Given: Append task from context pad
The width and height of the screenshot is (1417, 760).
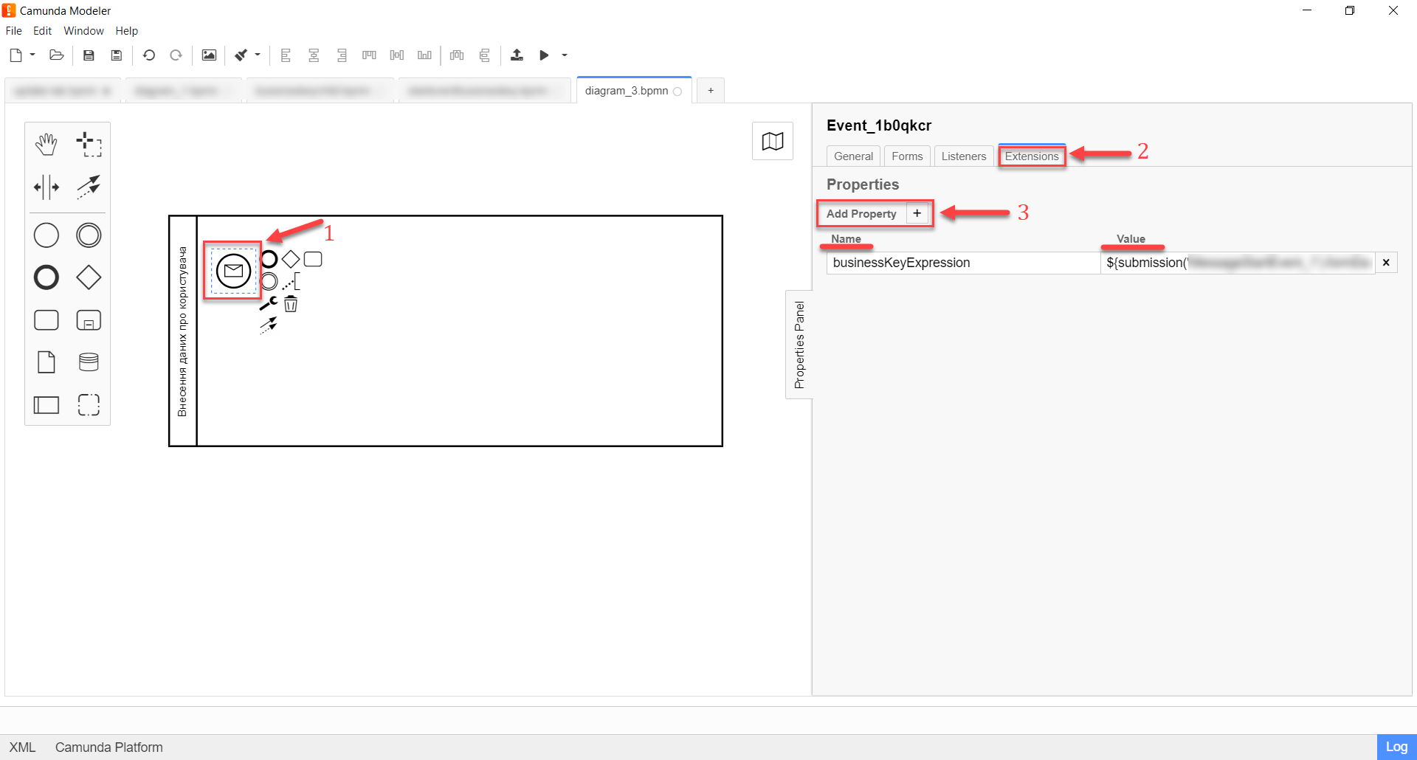Looking at the screenshot, I should (x=313, y=259).
